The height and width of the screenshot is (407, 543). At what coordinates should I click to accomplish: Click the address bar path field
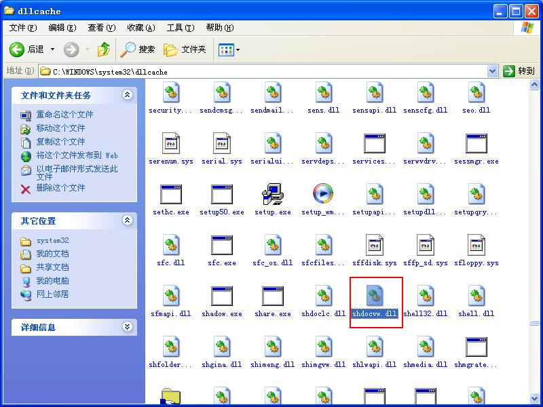(x=263, y=72)
